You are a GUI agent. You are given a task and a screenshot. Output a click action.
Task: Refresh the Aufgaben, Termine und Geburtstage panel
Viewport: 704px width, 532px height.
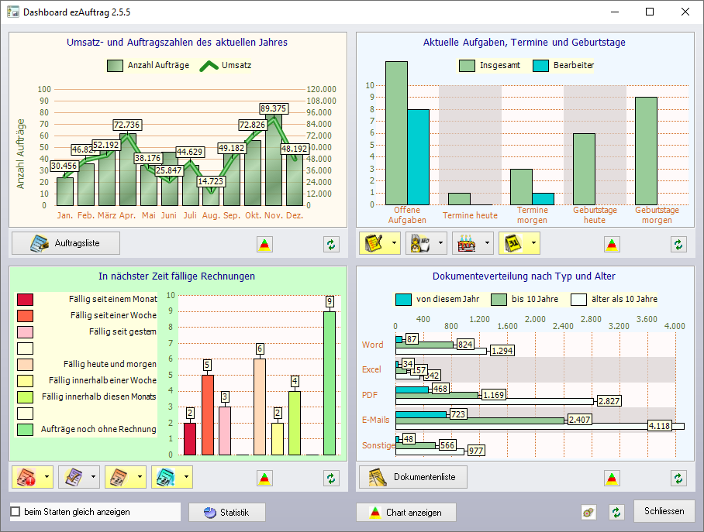[678, 245]
